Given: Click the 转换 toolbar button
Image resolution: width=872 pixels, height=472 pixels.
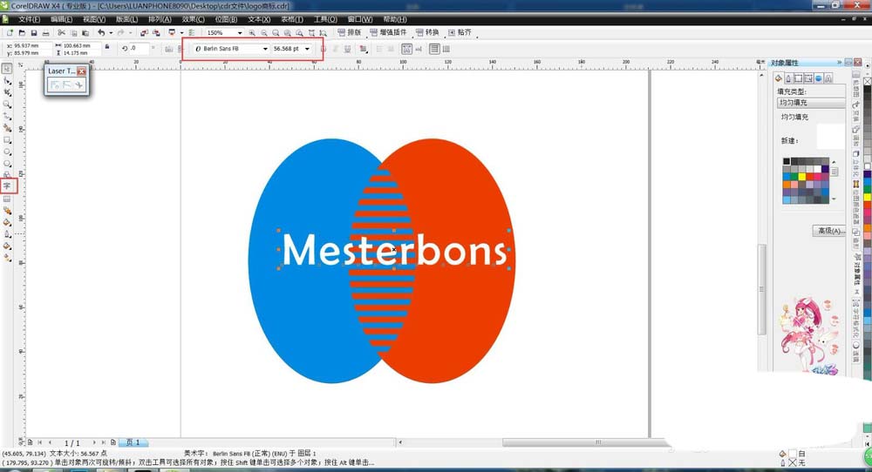Looking at the screenshot, I should tap(427, 33).
